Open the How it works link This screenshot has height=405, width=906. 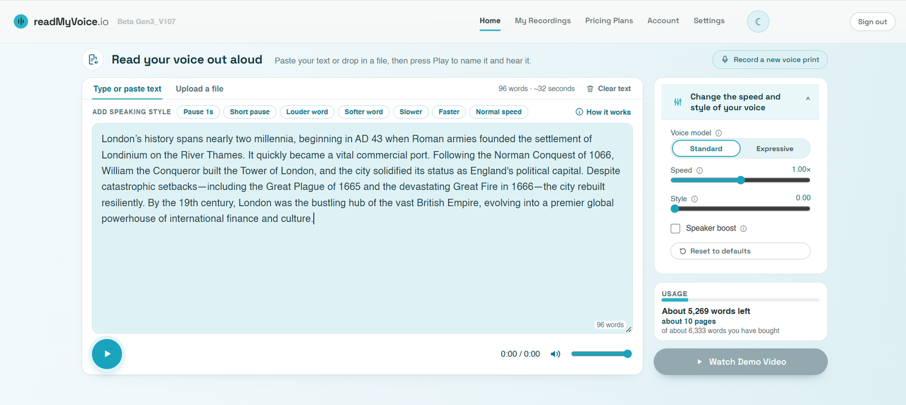point(603,112)
